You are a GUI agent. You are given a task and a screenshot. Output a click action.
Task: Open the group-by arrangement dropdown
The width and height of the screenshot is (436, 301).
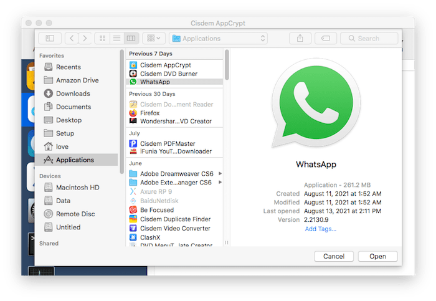[154, 38]
